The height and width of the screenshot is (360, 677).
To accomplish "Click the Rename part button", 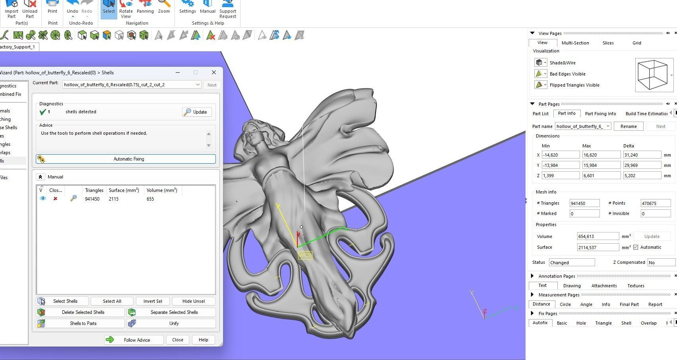I will [629, 126].
